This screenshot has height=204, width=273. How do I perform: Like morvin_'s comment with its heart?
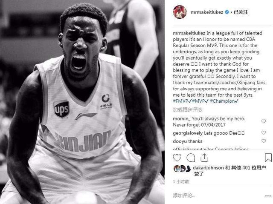(264, 121)
